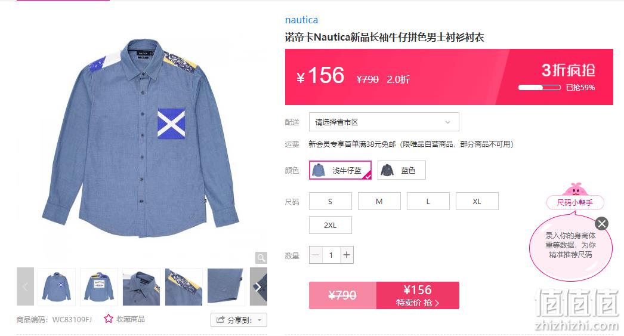624x336 pixels.
Task: Show next thumbnails with right arrow
Action: [258, 286]
